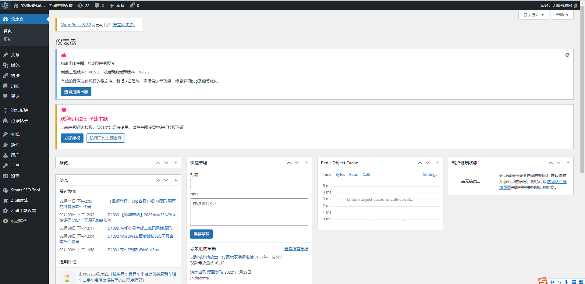Viewport: 585px width, 284px height.
Task: Move the 概览 panel down
Action: click(x=166, y=163)
